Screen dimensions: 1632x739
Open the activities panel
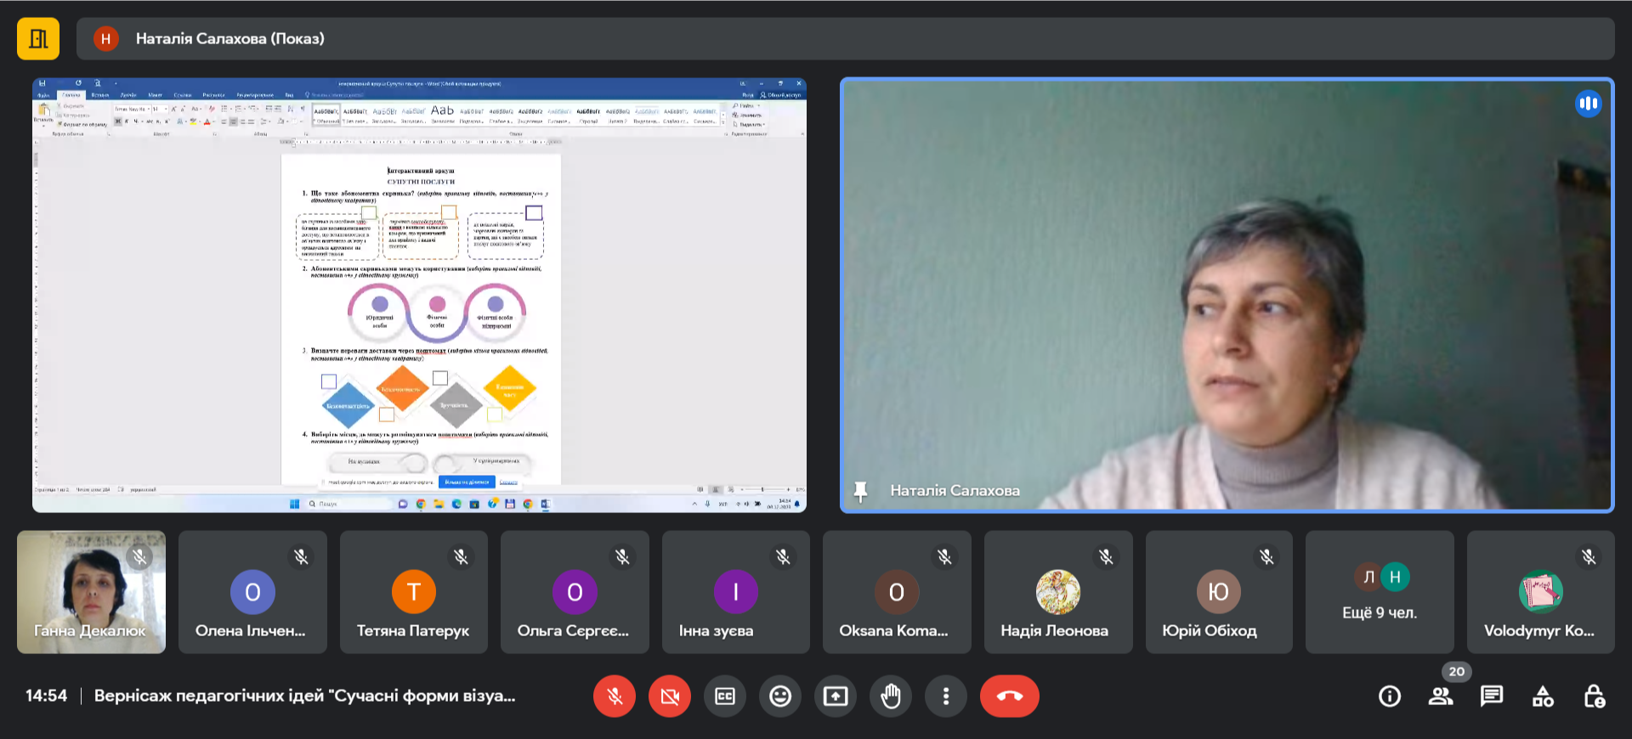click(1543, 697)
